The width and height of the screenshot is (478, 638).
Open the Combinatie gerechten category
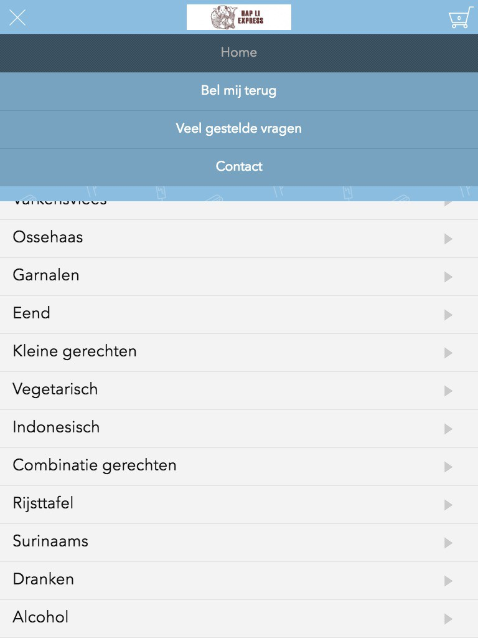click(239, 467)
